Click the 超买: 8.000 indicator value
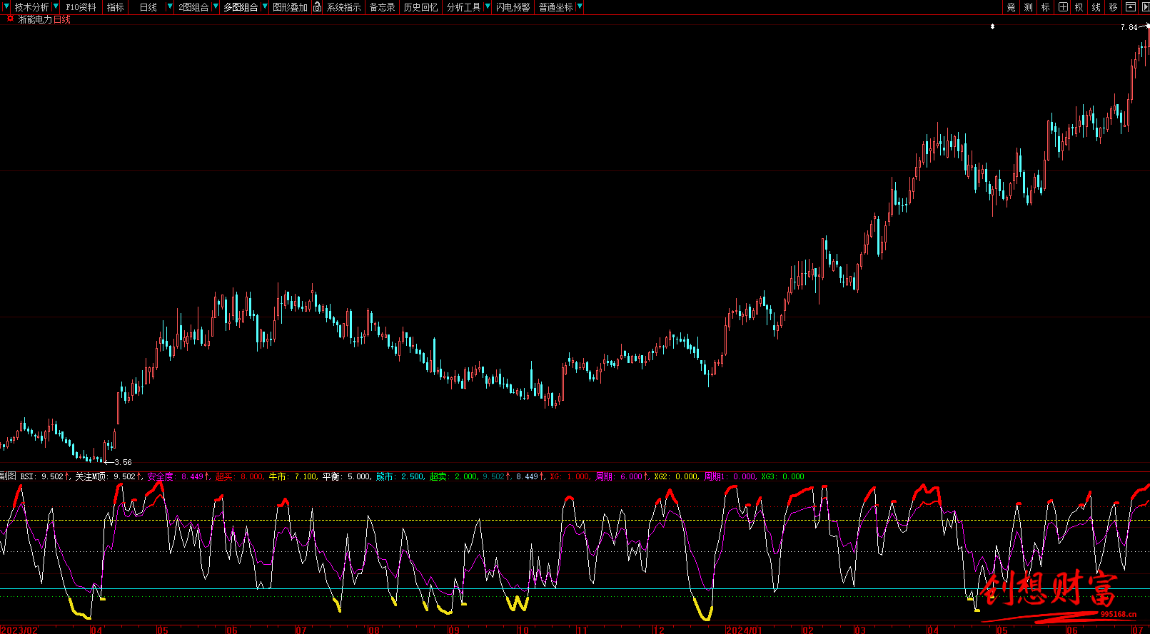This screenshot has width=1150, height=634. click(239, 476)
